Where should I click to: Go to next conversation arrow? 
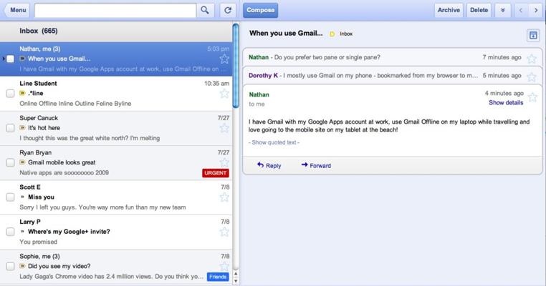pyautogui.click(x=537, y=10)
